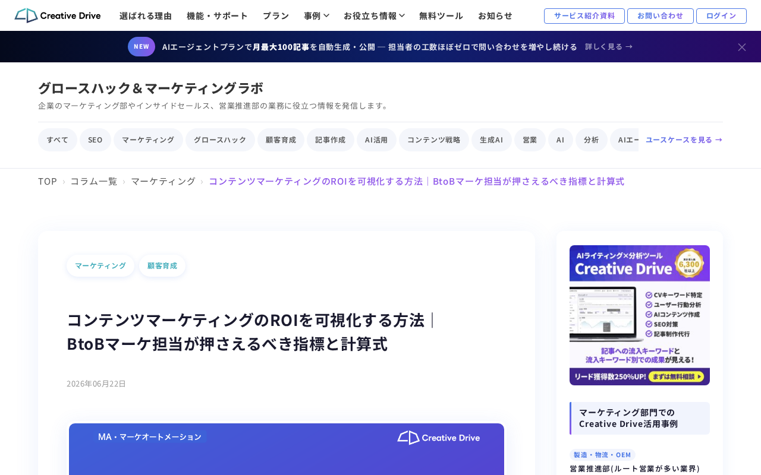Select the すべて category tag
The image size is (761, 475).
[58, 140]
